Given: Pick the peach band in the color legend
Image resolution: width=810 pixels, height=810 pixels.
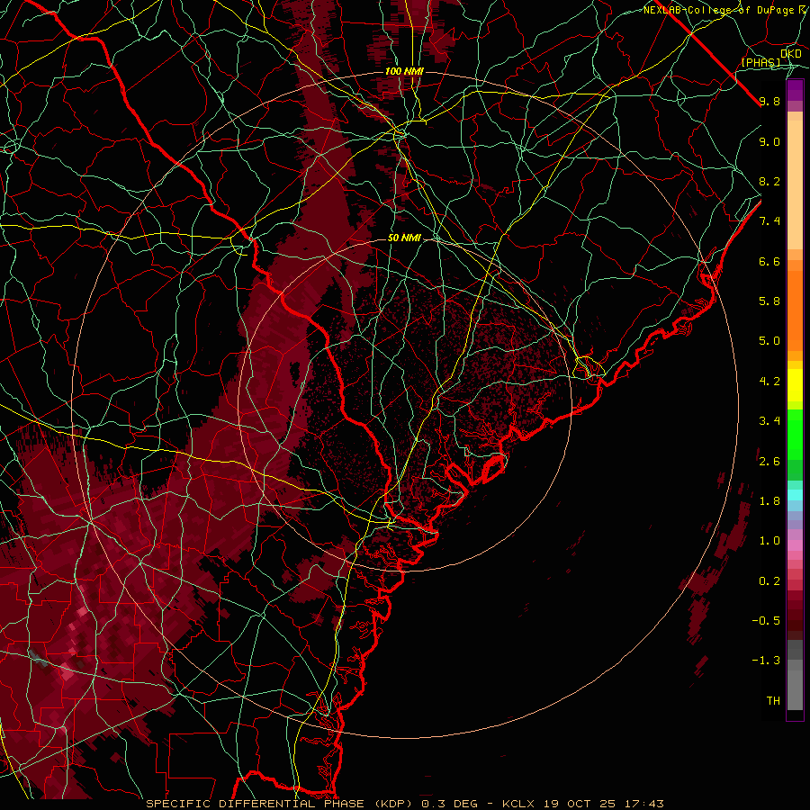Looking at the screenshot, I should click(x=795, y=186).
